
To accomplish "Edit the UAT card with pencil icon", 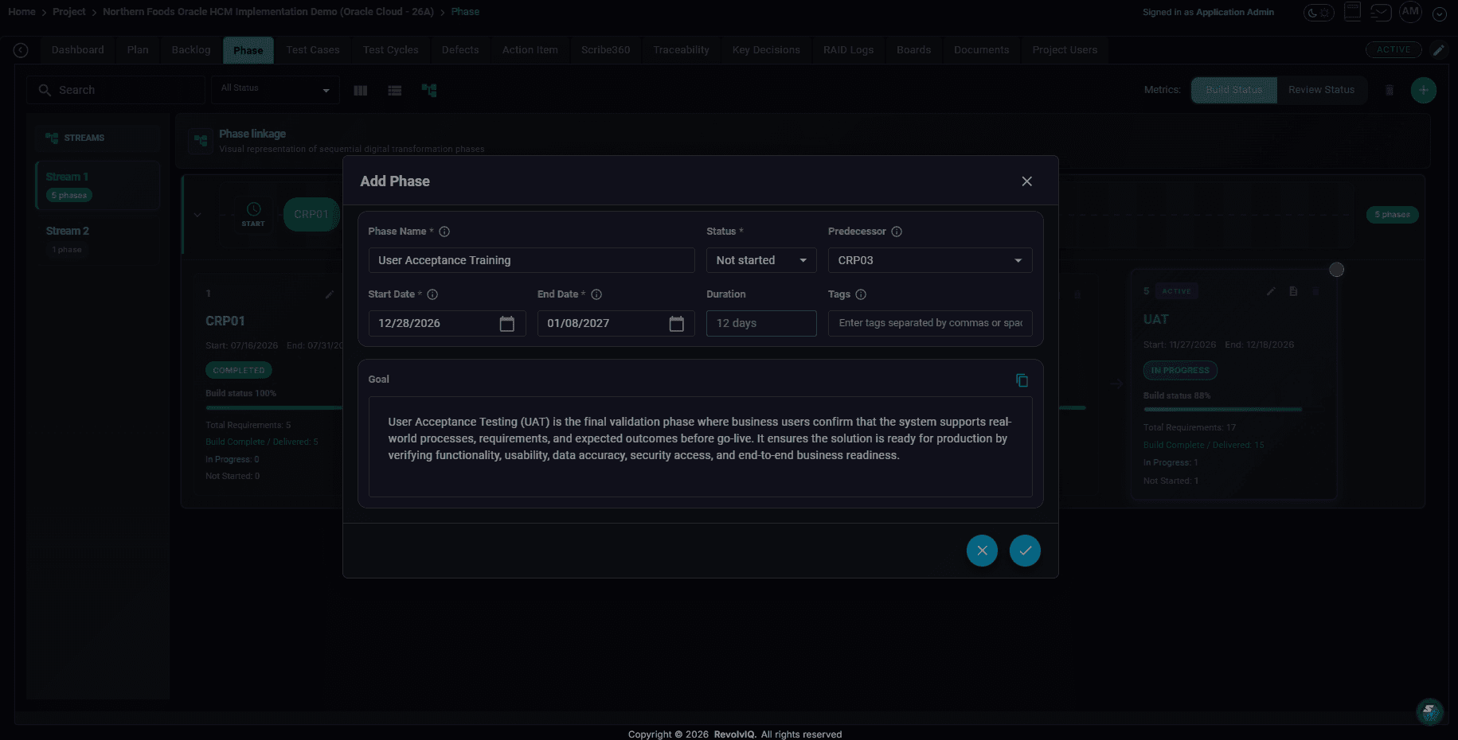I will click(x=1271, y=291).
